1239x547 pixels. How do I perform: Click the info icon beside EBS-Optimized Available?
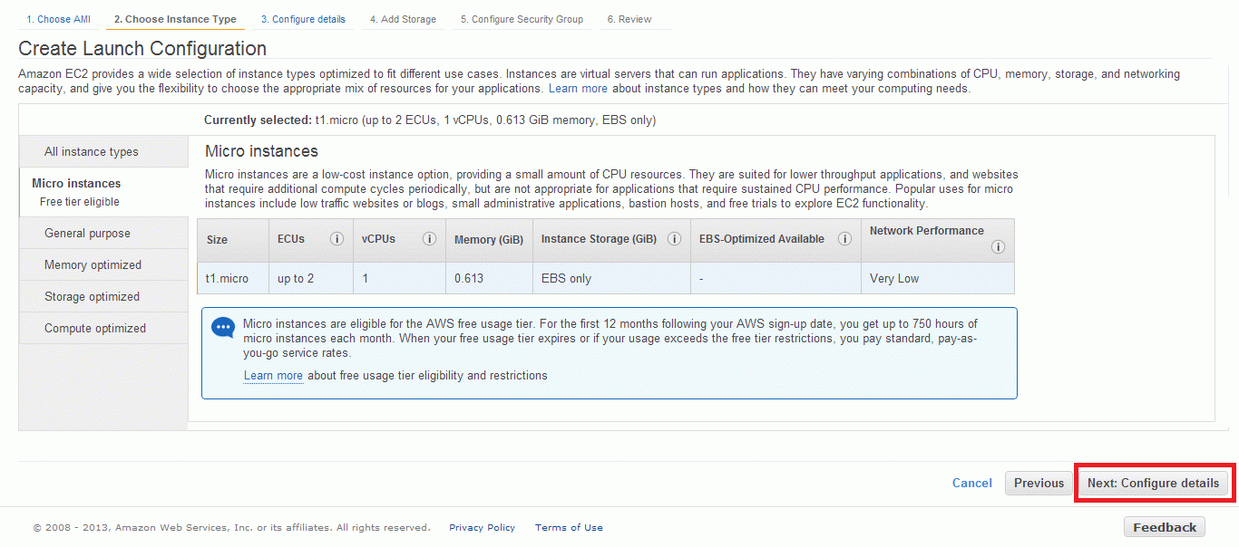[x=844, y=239]
